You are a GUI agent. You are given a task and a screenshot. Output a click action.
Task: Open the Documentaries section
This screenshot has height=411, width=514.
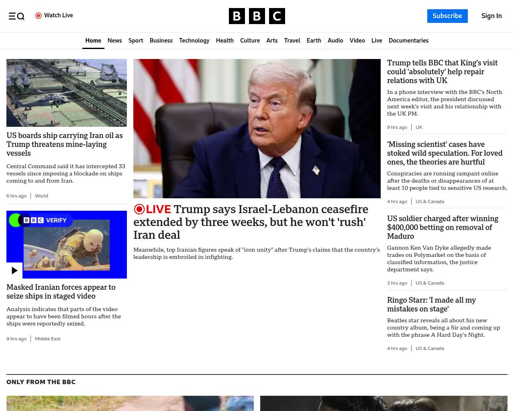(x=408, y=41)
